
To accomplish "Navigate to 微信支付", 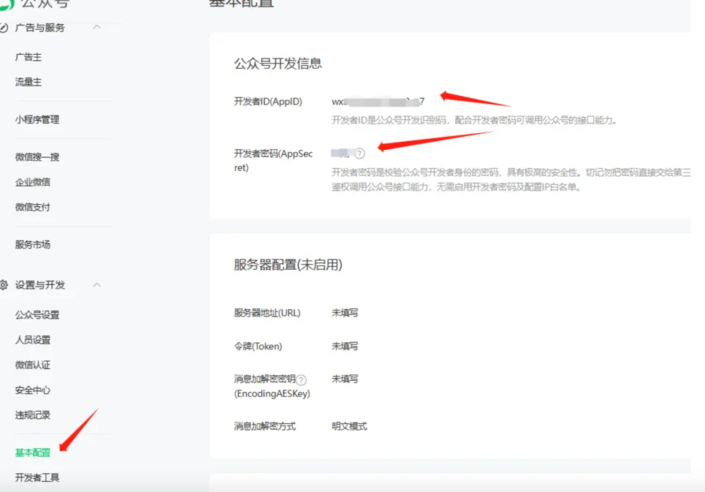I will (x=33, y=207).
